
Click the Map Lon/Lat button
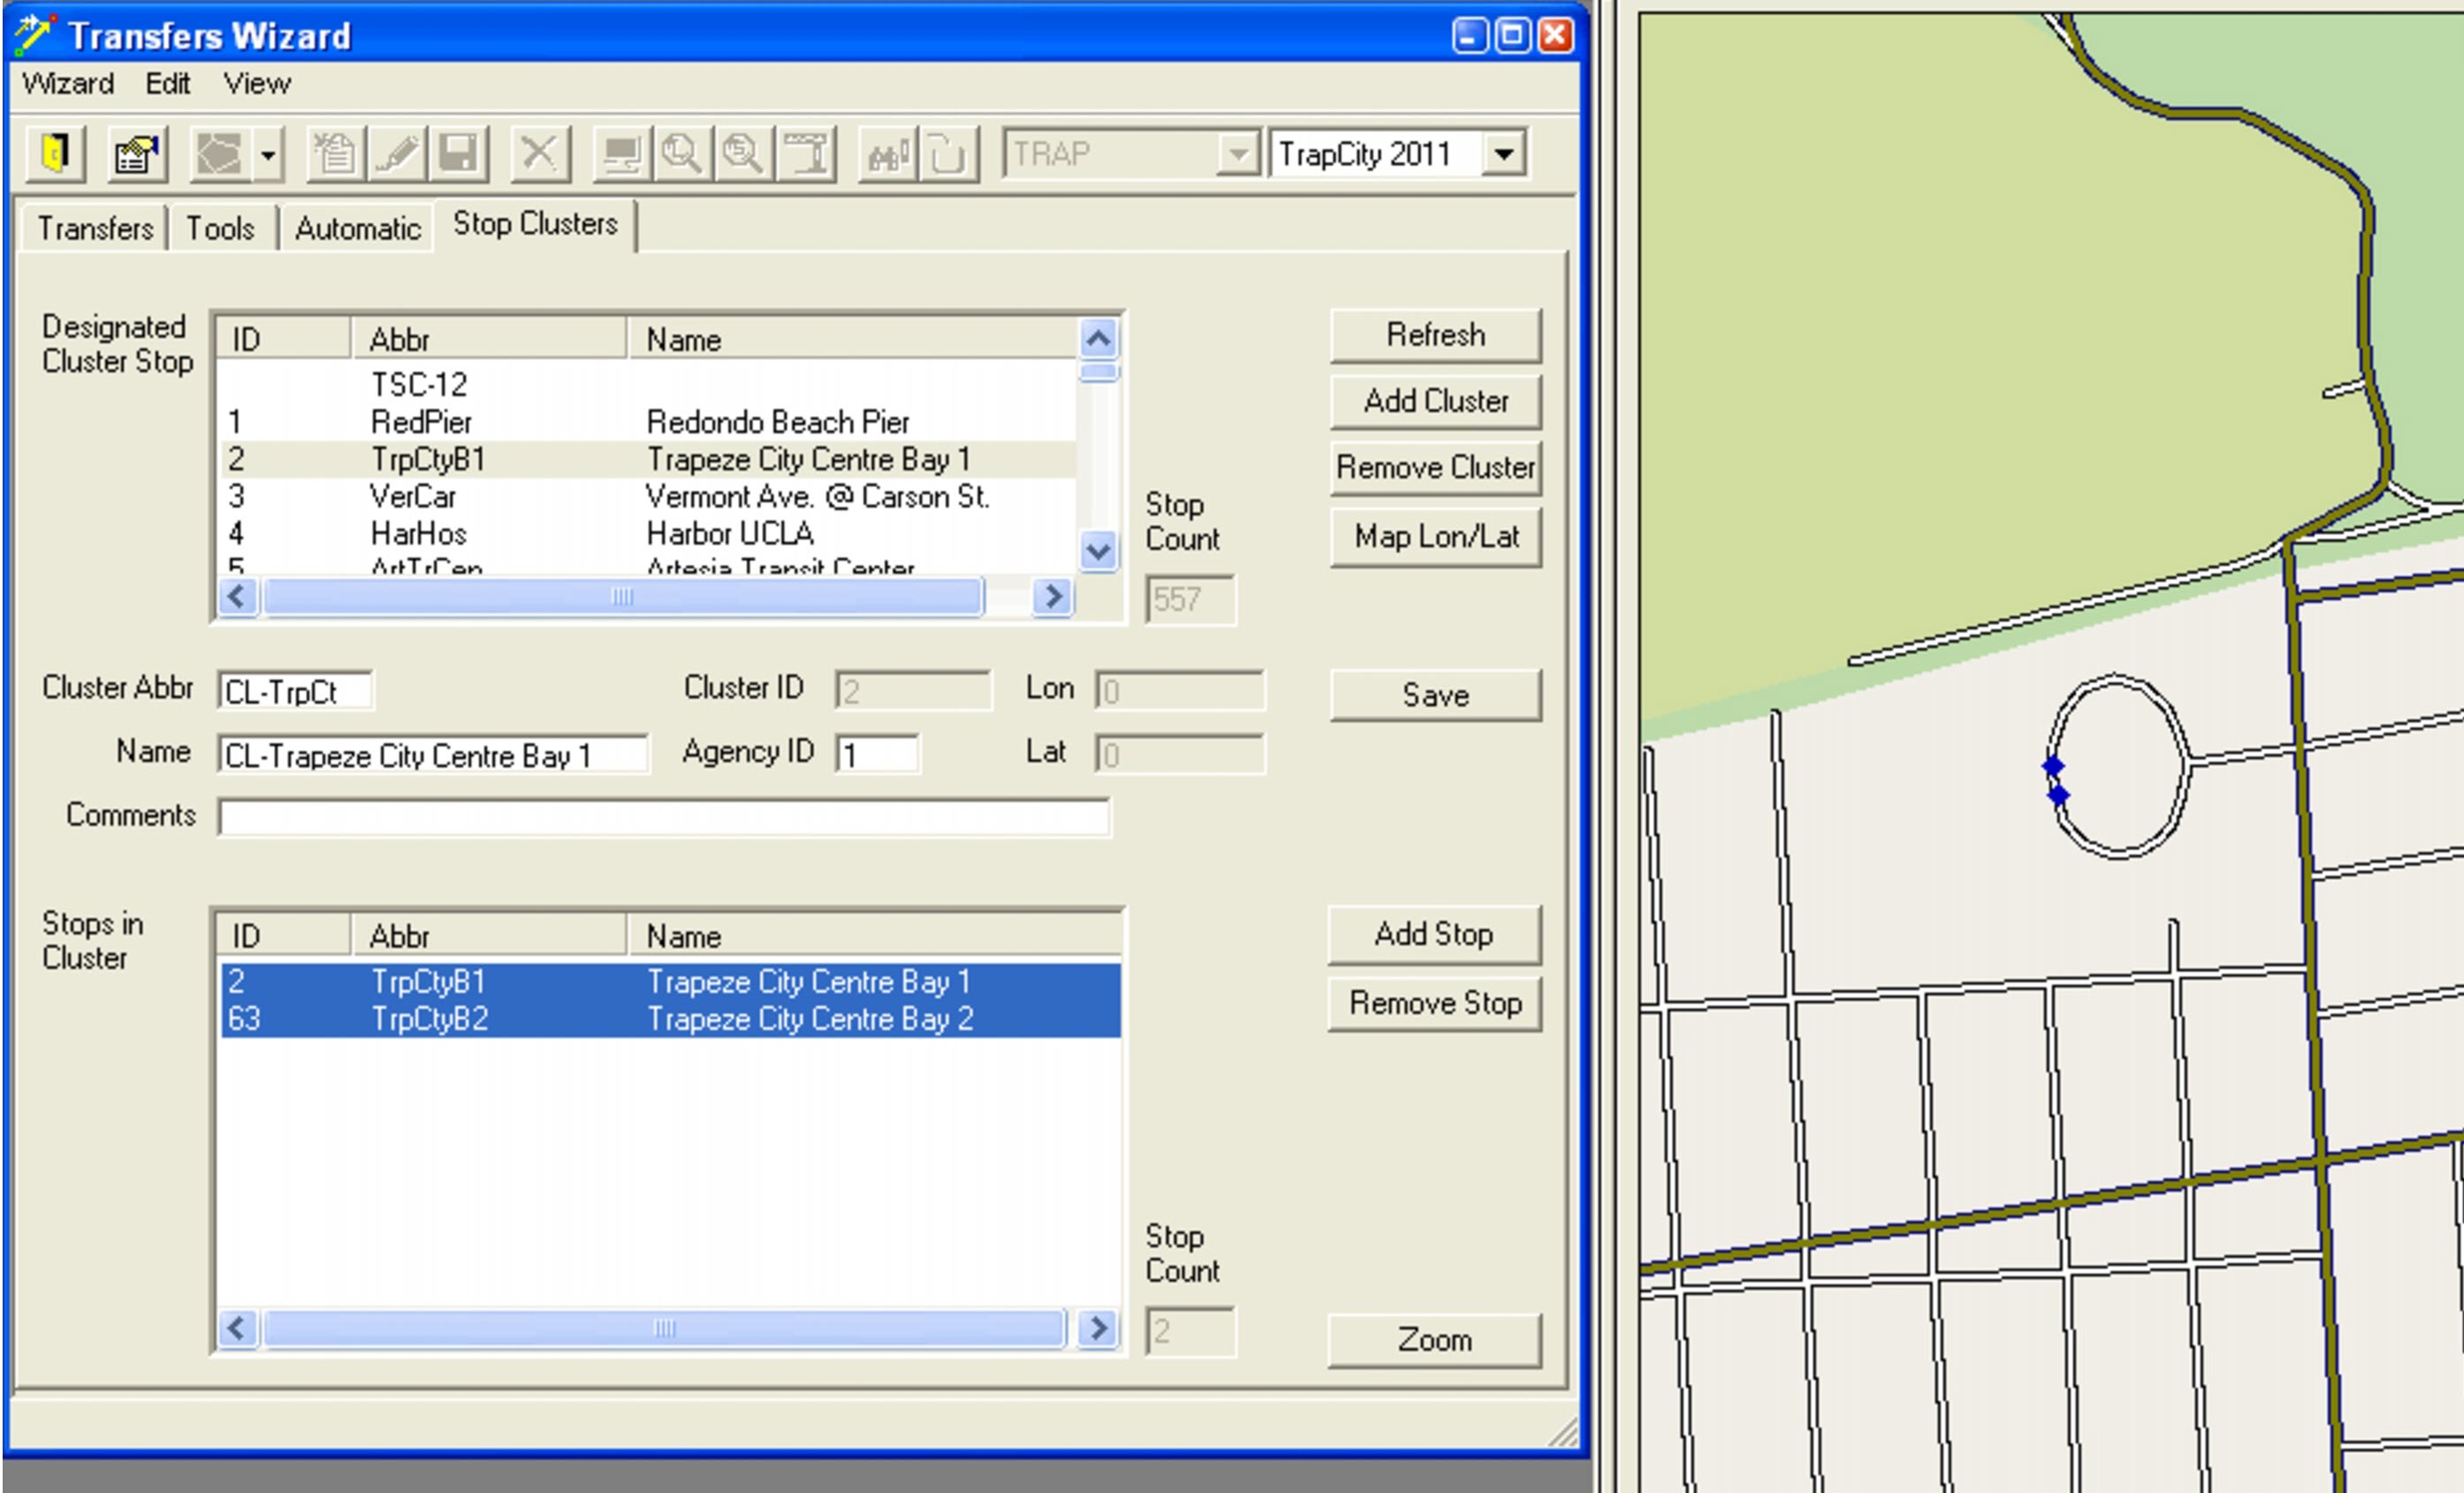click(1435, 537)
